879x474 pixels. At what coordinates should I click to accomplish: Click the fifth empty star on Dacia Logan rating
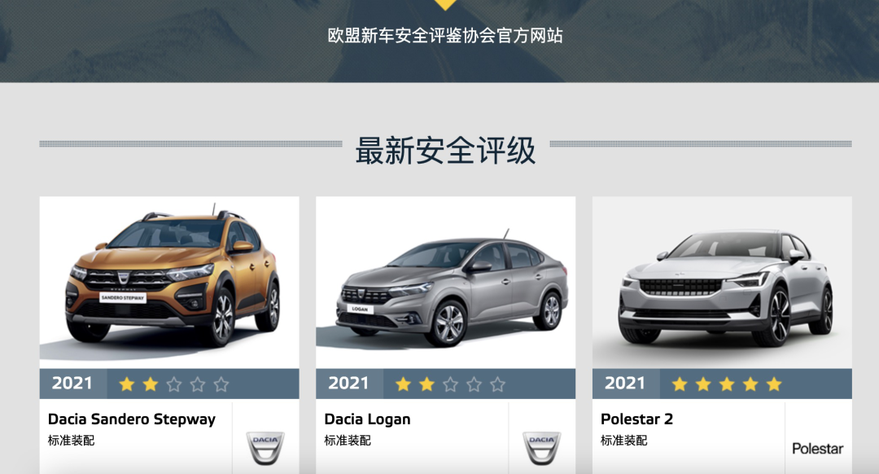pyautogui.click(x=497, y=384)
